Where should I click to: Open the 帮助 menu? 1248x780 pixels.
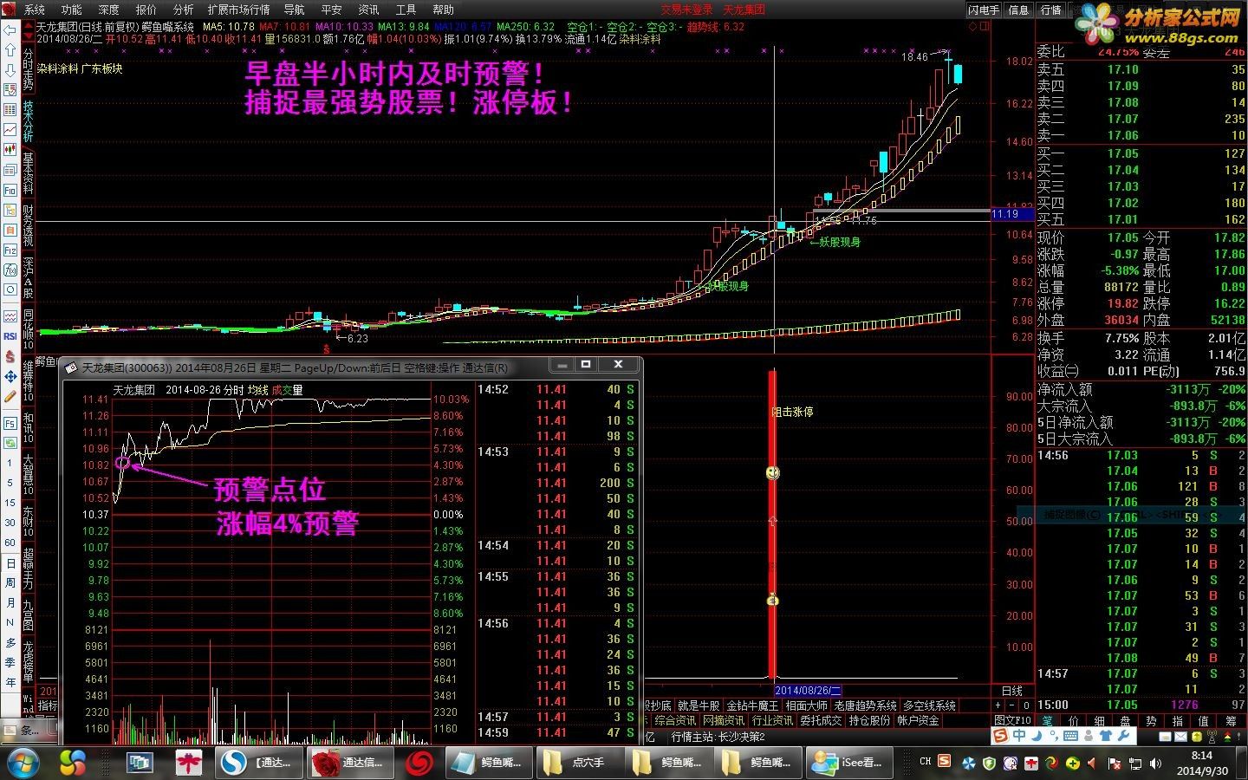click(443, 10)
